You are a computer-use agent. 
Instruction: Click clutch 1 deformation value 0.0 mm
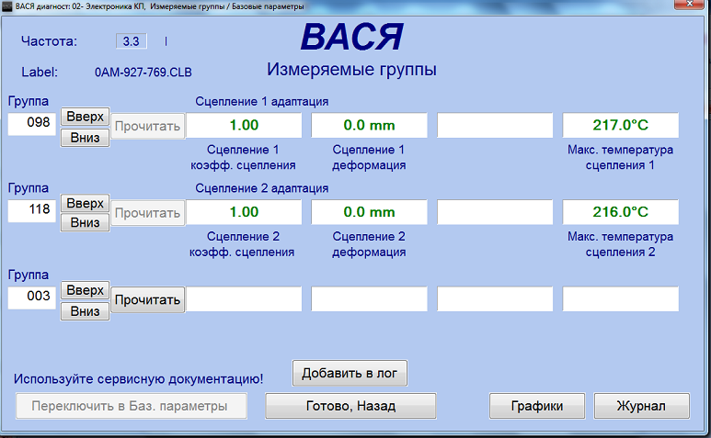pos(369,125)
